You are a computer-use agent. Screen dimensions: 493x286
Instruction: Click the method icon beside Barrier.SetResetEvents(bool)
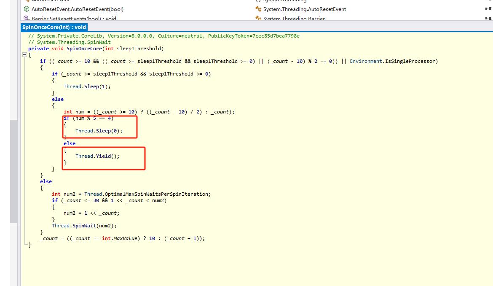coord(26,19)
